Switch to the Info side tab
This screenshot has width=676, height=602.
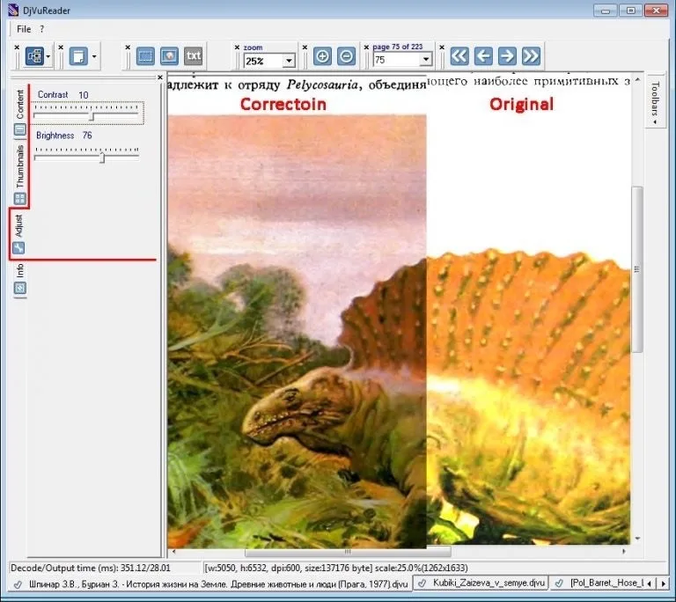point(20,279)
